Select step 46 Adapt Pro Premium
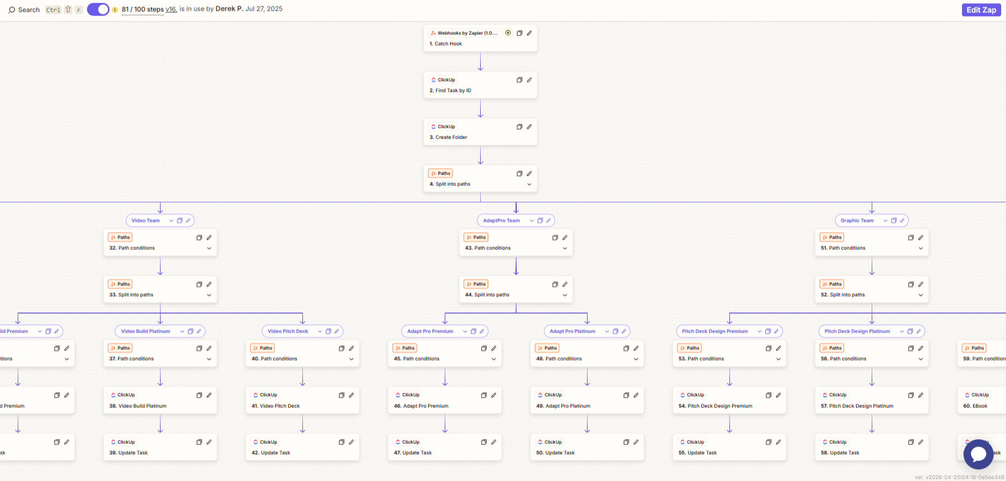This screenshot has height=481, width=1006. (x=445, y=400)
